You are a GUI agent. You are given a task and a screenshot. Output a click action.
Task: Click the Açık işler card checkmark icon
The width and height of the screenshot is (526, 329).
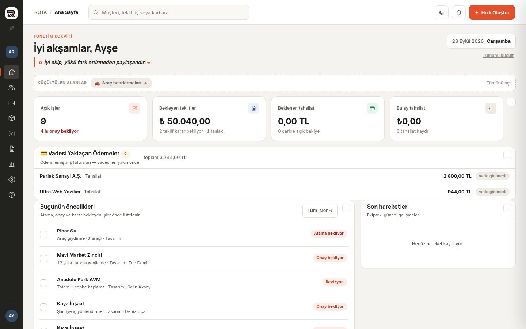[135, 108]
